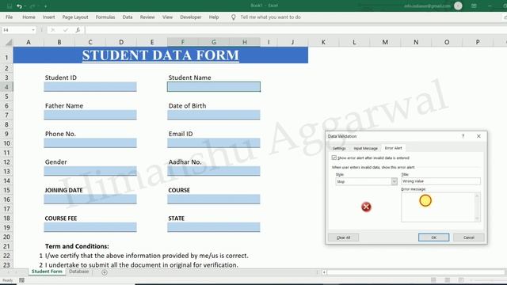Click the Title field containing 'Wrong Value'
507x285 pixels.
(x=440, y=181)
